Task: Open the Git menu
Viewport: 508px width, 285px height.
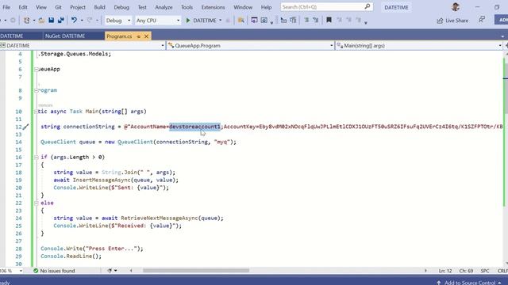Action: tap(58, 7)
